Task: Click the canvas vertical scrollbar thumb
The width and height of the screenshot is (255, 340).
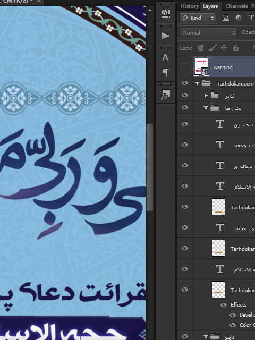Action: click(150, 167)
